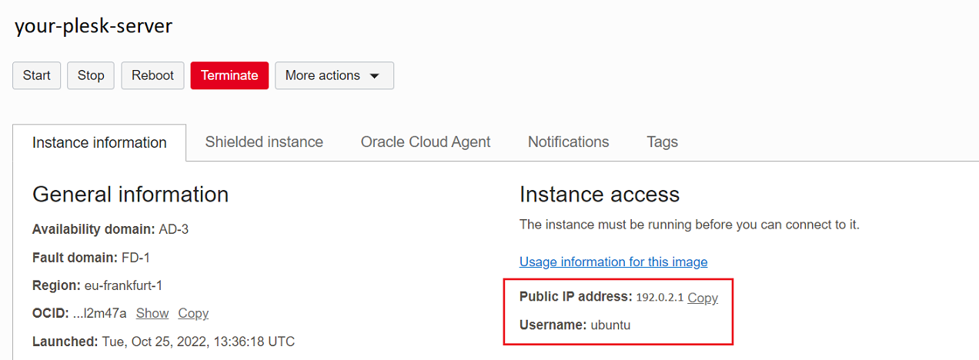979x360 pixels.
Task: Click the Launched date and time text
Action: (x=198, y=341)
